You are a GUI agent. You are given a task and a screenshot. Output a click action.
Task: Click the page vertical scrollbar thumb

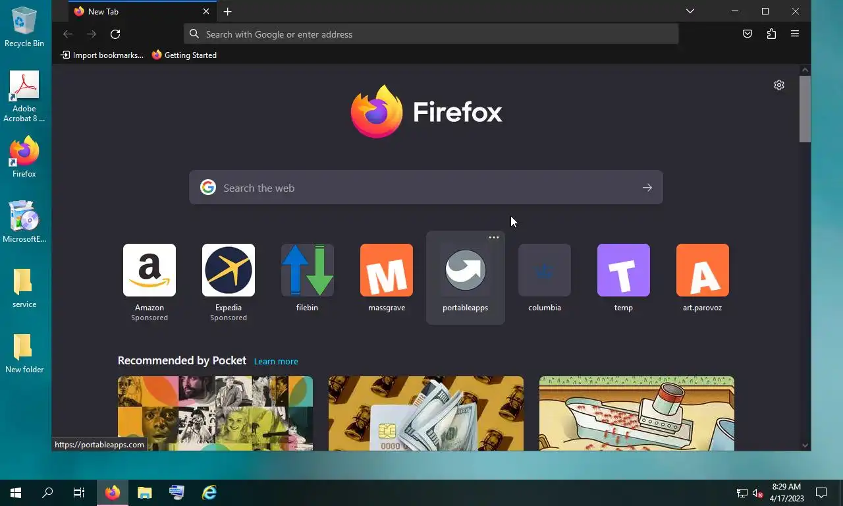(x=805, y=109)
